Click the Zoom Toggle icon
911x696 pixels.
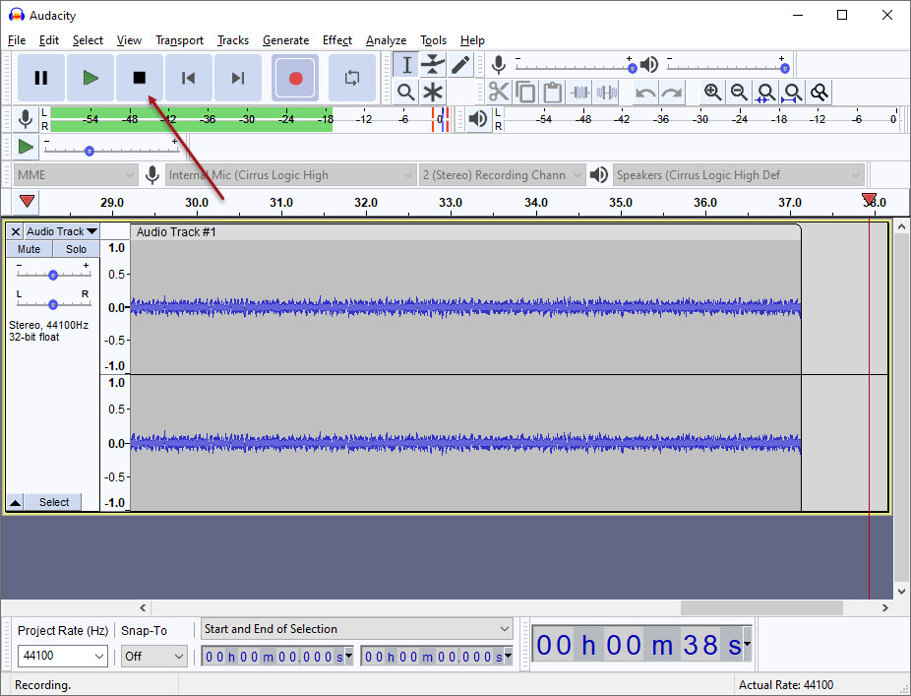820,92
